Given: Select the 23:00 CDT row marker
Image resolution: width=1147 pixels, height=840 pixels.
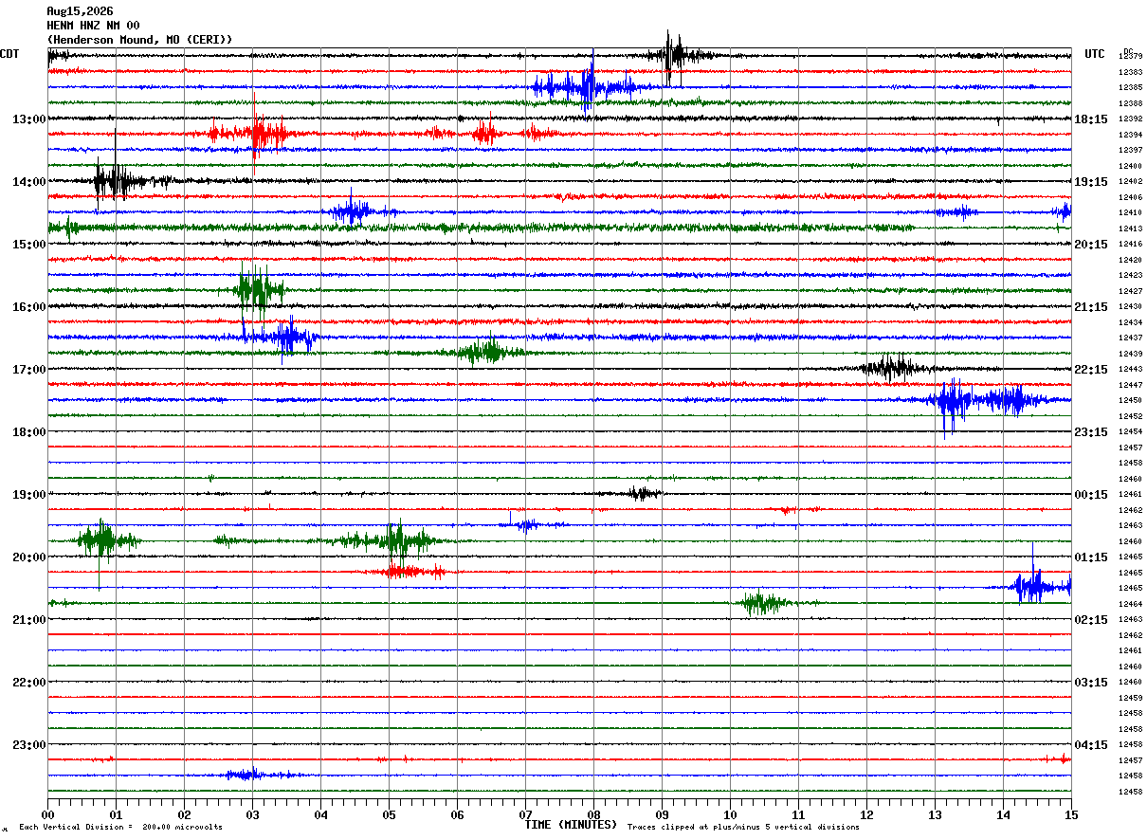Looking at the screenshot, I should tap(28, 745).
